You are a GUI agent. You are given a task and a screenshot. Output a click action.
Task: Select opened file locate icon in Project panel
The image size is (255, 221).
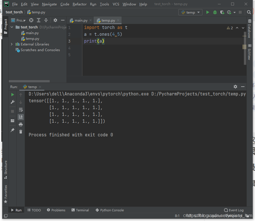pos(31,20)
